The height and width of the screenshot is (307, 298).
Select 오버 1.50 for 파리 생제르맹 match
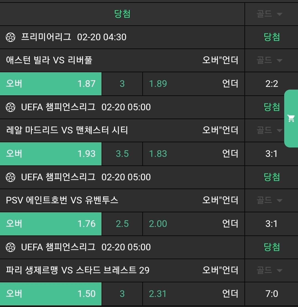(51, 294)
